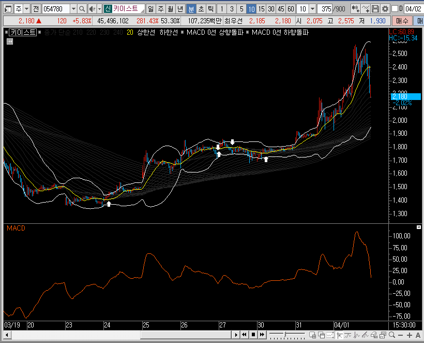Click the stock code input field 054780
This screenshot has width=424, height=343.
point(56,9)
